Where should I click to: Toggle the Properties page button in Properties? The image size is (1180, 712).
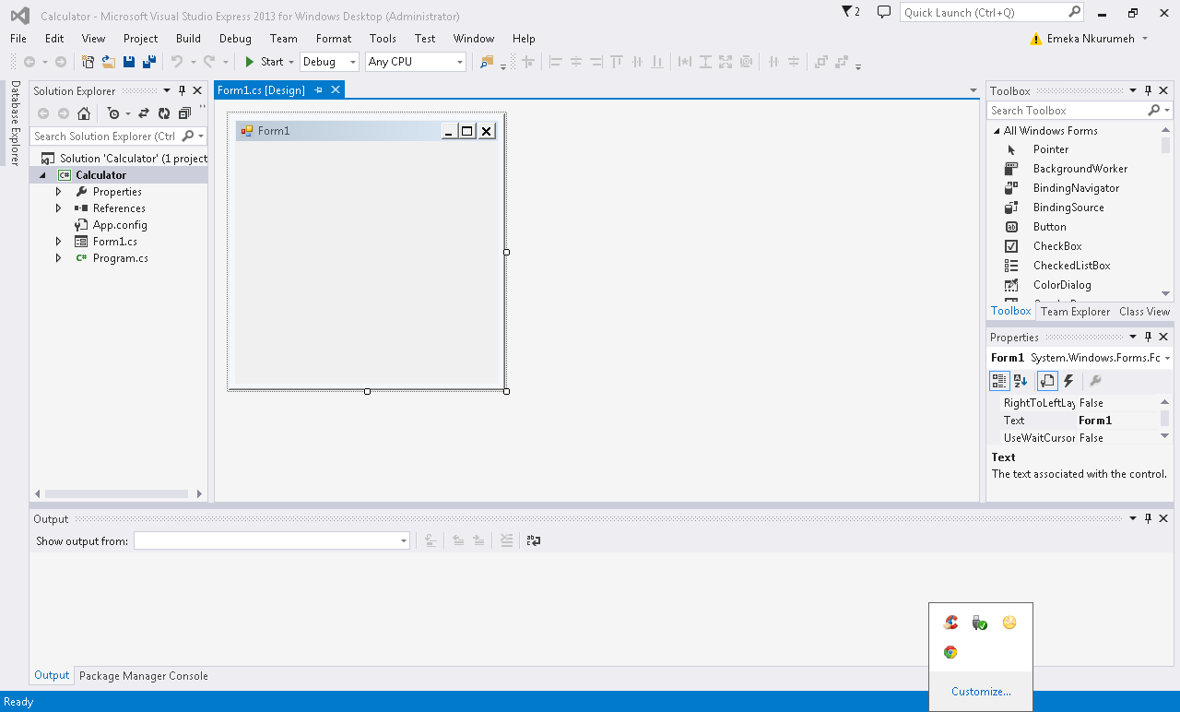(x=1047, y=380)
